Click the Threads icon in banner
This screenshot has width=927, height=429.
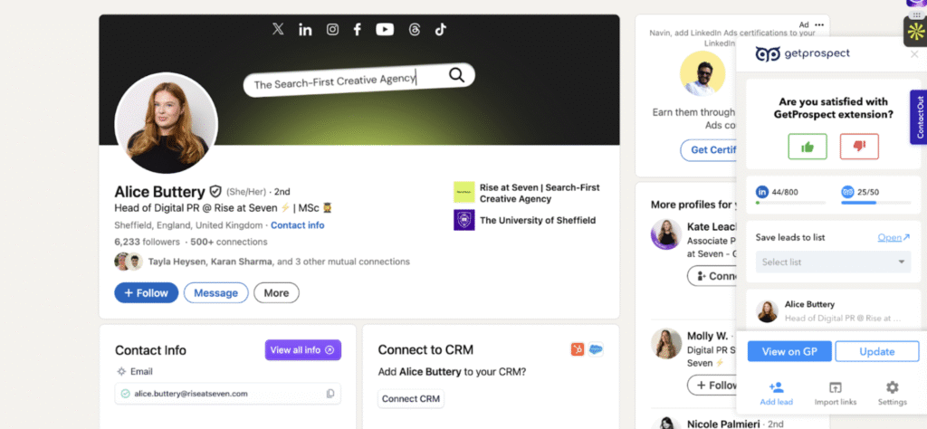tap(414, 30)
